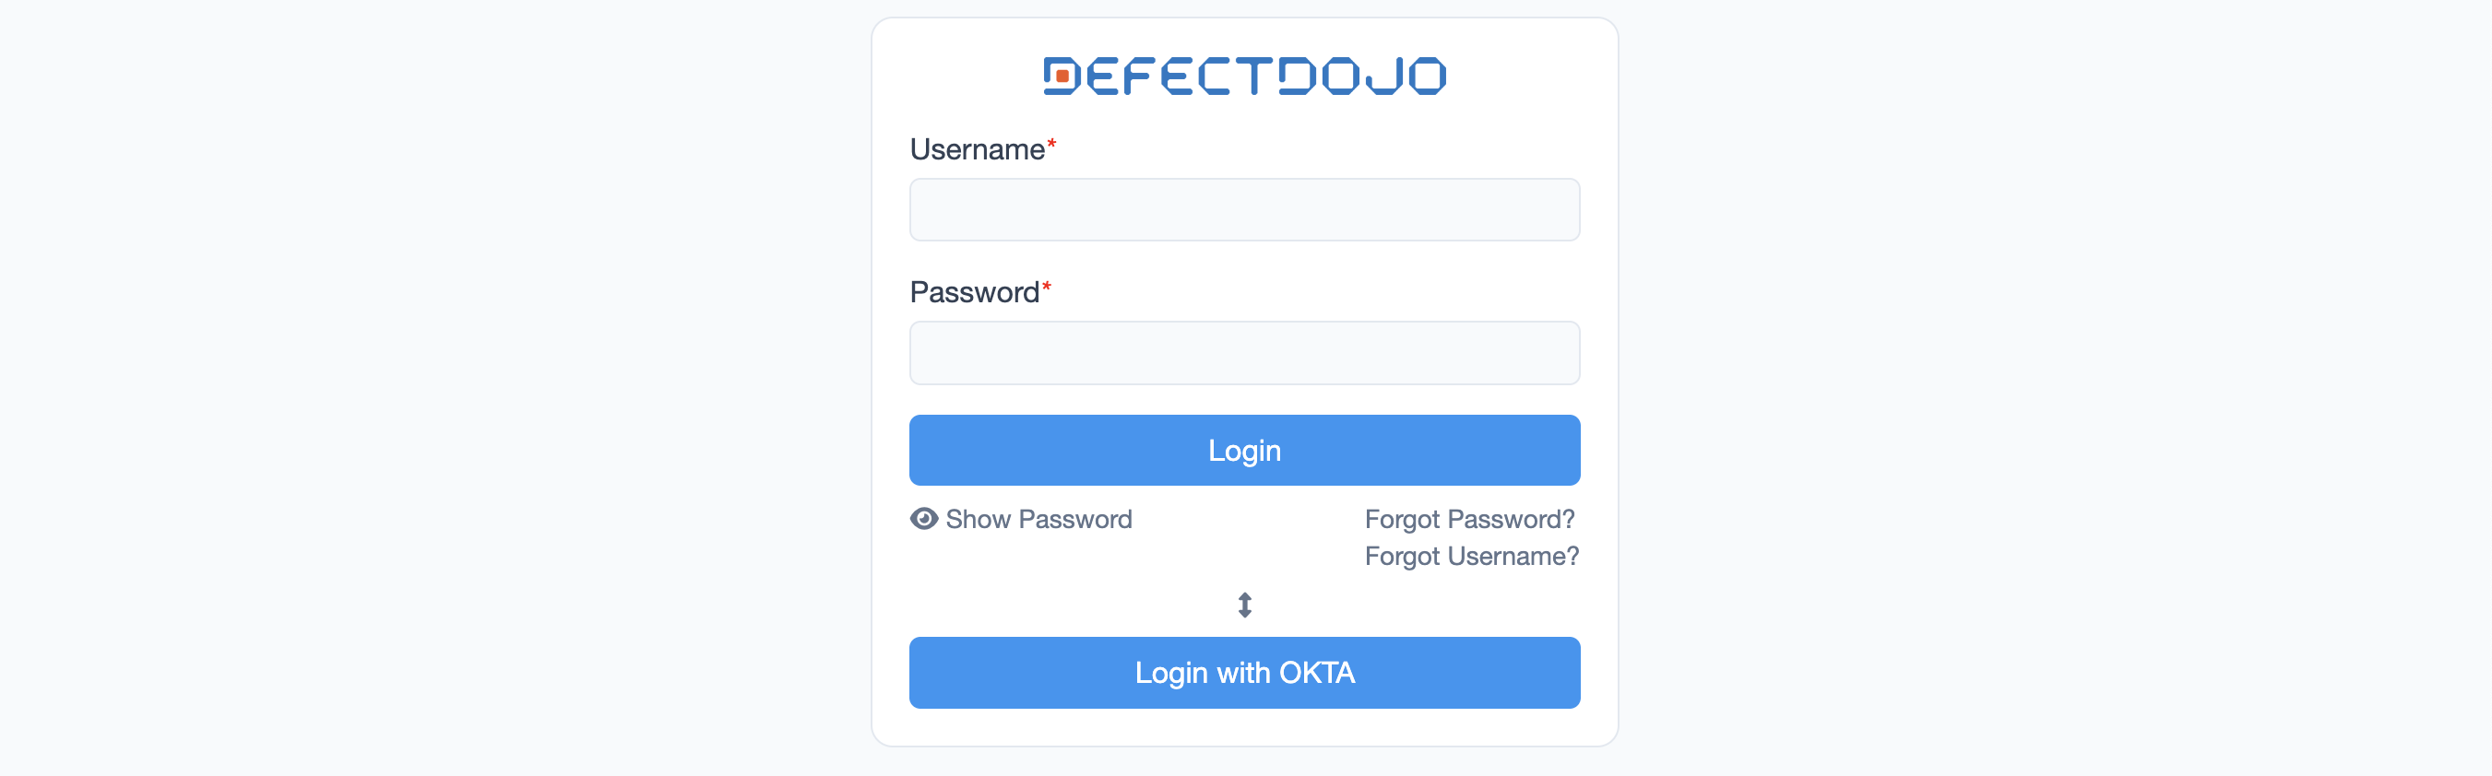Click the orange square in the DefectDojo logo
This screenshot has height=776, width=2492.
1062,76
